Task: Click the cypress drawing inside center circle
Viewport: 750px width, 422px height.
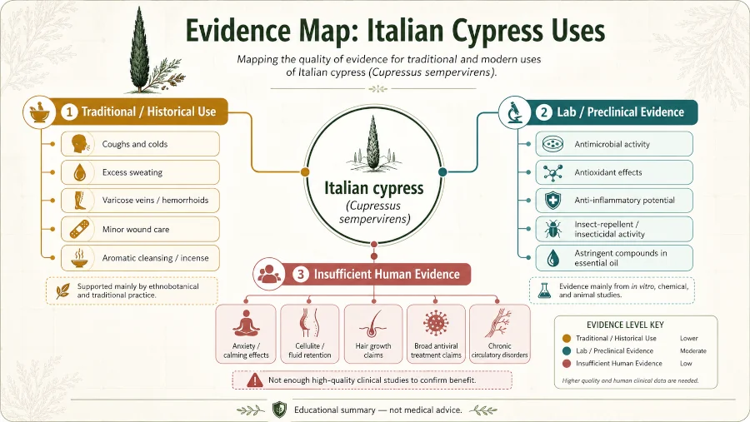Action: click(x=373, y=144)
